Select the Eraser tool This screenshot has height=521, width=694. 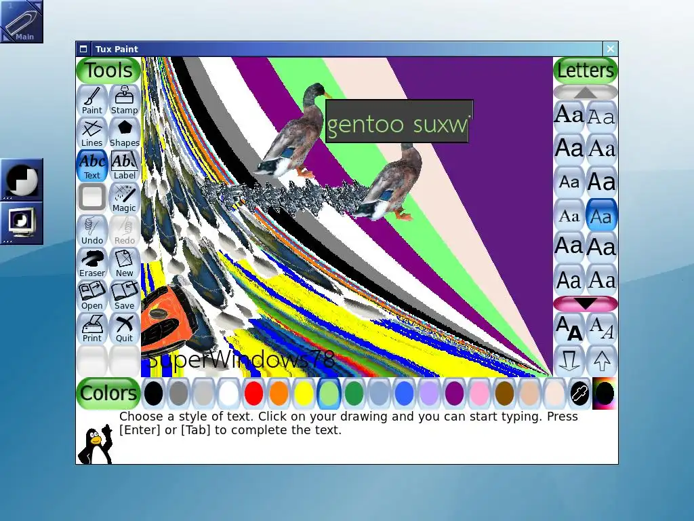[92, 263]
